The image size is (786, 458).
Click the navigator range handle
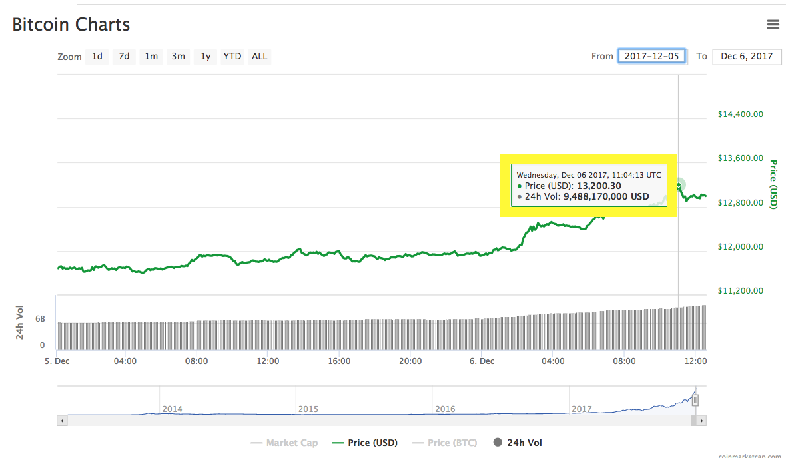pyautogui.click(x=695, y=400)
